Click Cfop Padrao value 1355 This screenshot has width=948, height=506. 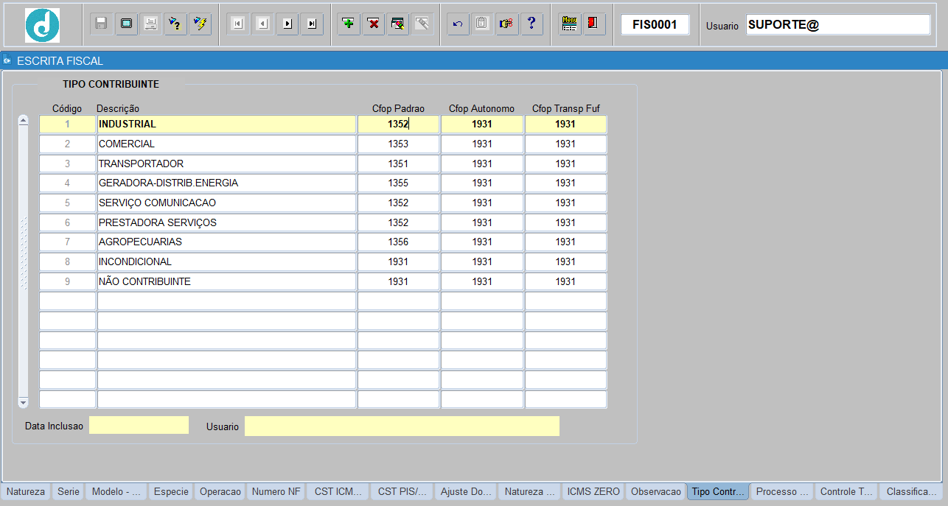coord(398,183)
